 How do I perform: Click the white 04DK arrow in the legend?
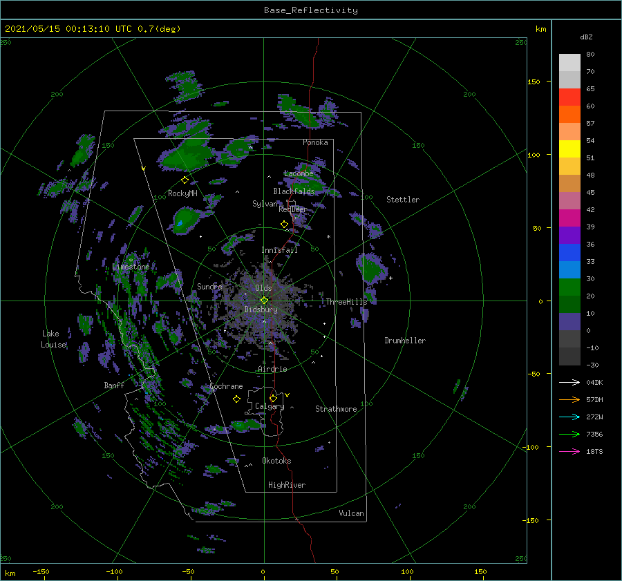[569, 382]
